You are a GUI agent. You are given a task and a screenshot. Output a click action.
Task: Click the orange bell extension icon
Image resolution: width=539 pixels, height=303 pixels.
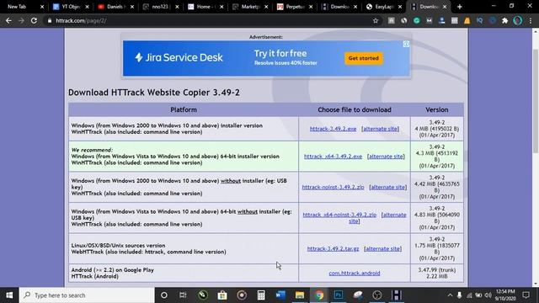467,20
